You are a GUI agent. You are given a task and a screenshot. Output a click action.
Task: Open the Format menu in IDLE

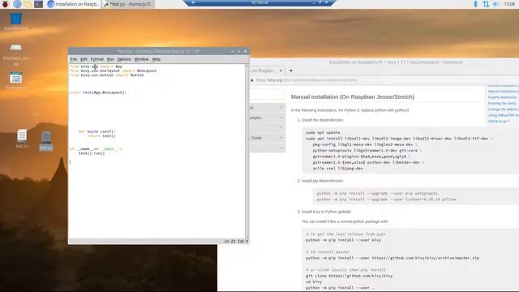pyautogui.click(x=97, y=59)
